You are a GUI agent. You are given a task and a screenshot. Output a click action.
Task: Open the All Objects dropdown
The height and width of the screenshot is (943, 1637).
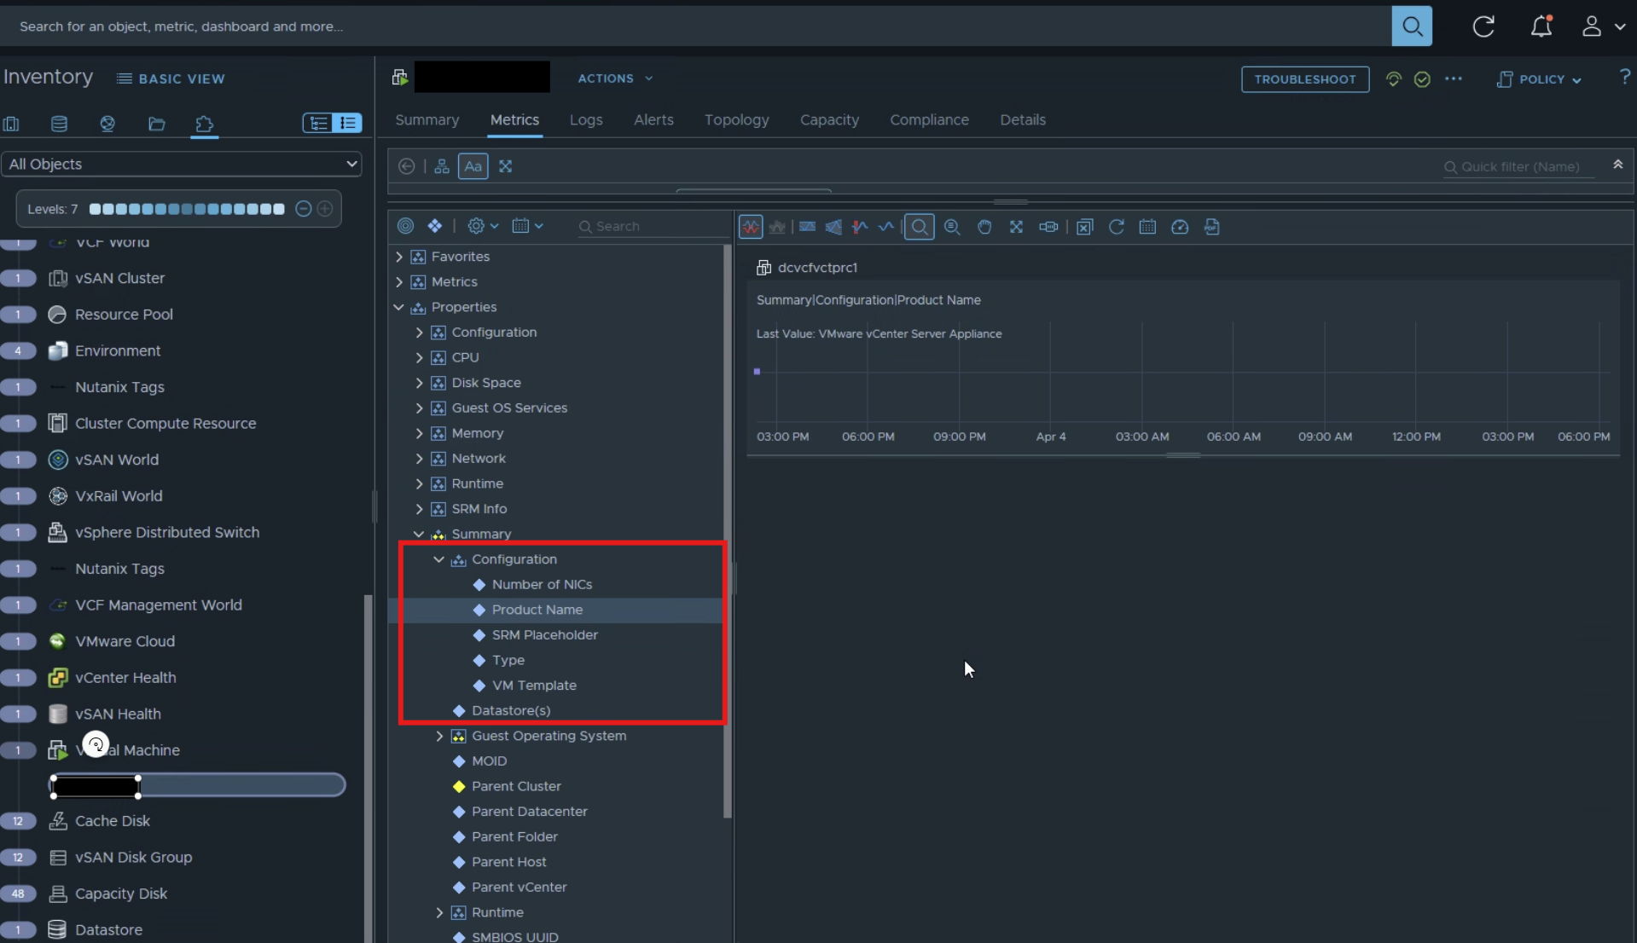click(182, 164)
